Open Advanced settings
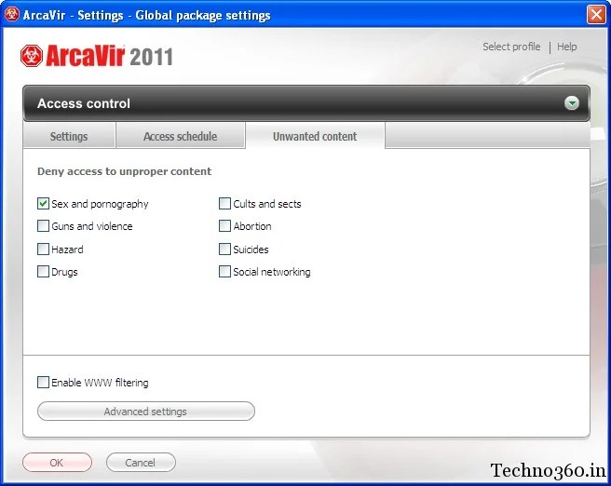Screen dimensions: 611x486 (x=146, y=412)
